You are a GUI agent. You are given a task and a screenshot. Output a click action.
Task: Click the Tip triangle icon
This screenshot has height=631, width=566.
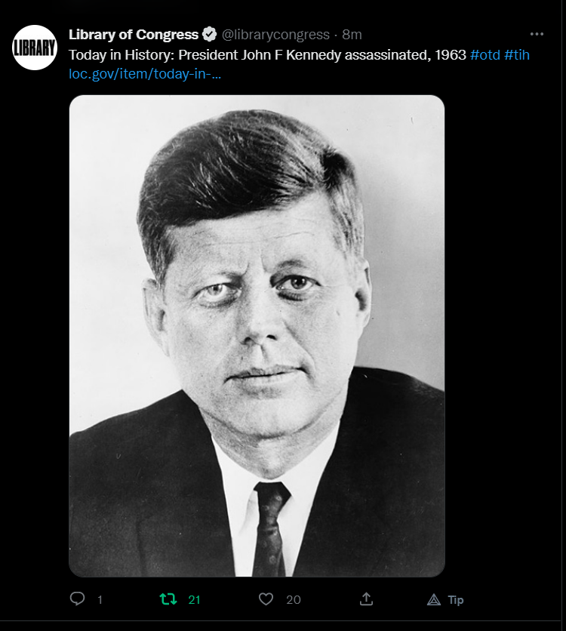pyautogui.click(x=434, y=599)
